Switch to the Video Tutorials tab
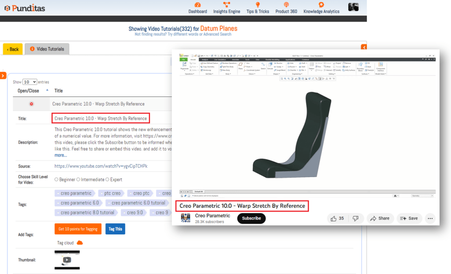 pos(47,49)
